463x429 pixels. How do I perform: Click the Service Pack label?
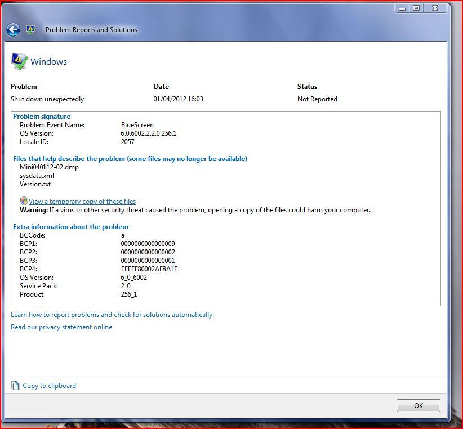39,286
